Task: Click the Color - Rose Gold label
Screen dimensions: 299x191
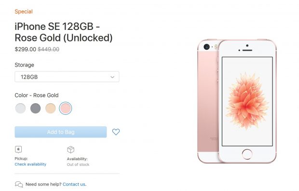Action: [37, 95]
